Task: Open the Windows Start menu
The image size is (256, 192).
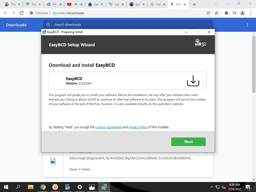Action: pyautogui.click(x=6, y=187)
